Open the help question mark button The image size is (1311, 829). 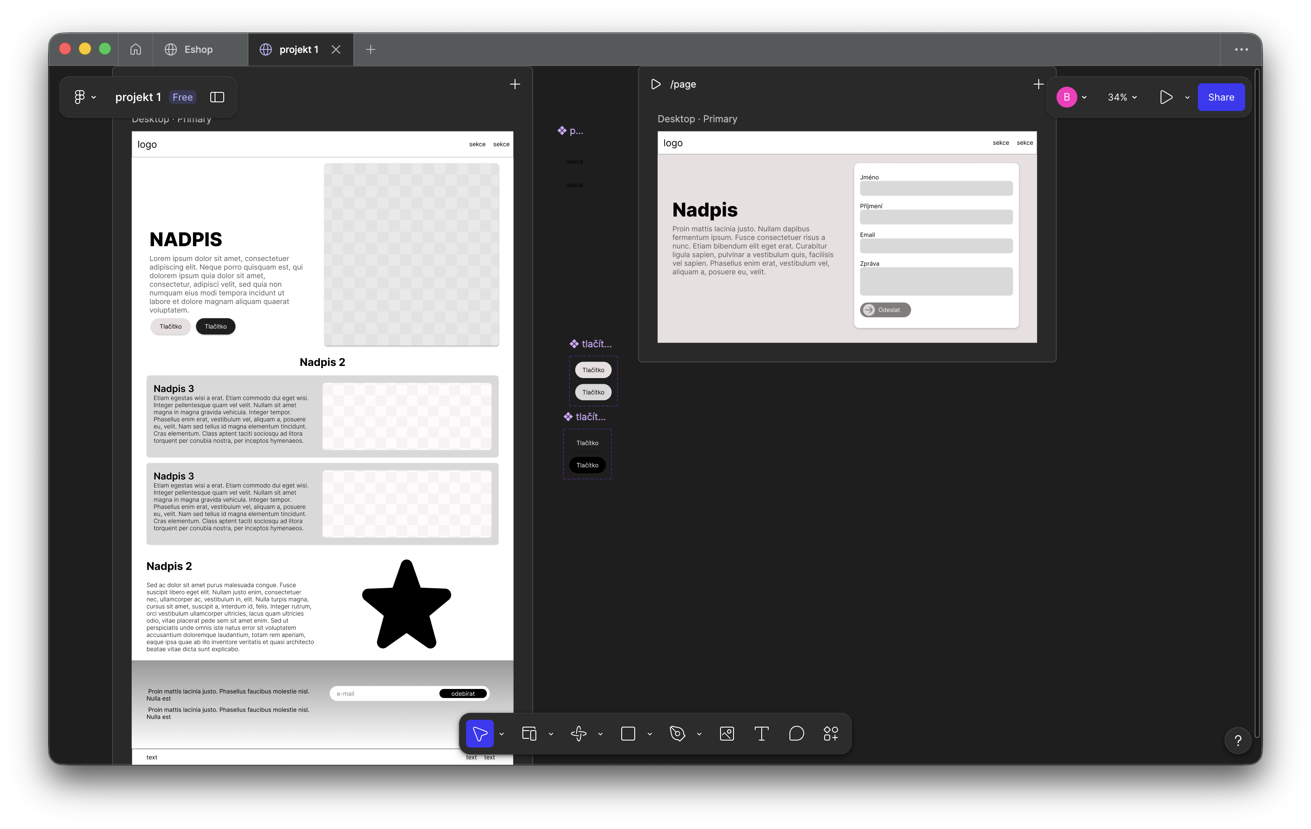click(x=1237, y=740)
